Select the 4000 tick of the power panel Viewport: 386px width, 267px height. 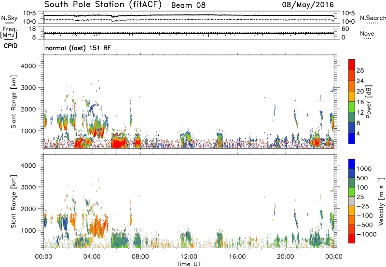tap(28, 66)
